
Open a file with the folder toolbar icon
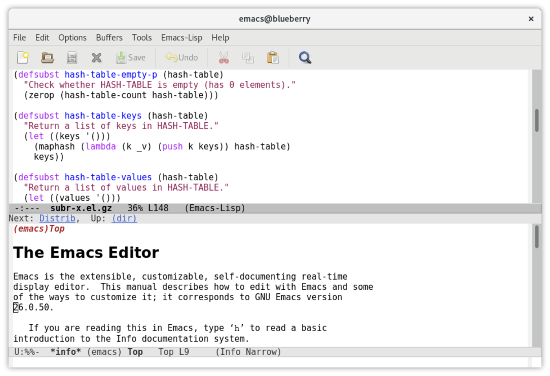pyautogui.click(x=47, y=57)
